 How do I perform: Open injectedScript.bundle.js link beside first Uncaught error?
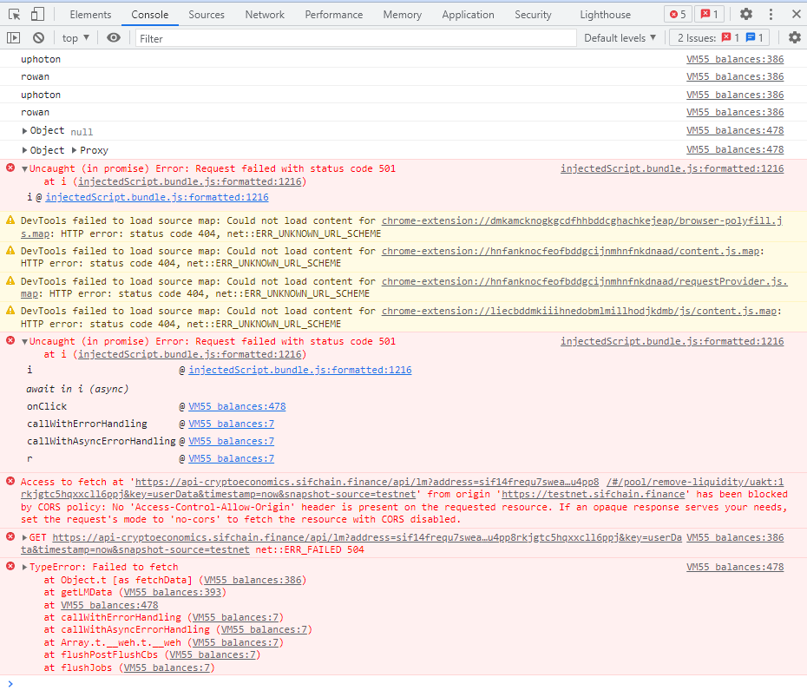[672, 168]
